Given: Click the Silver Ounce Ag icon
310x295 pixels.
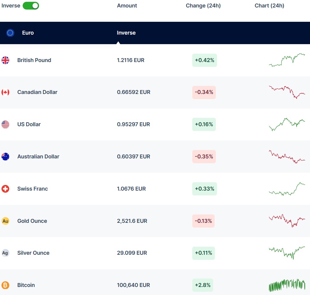Looking at the screenshot, I should (x=5, y=253).
